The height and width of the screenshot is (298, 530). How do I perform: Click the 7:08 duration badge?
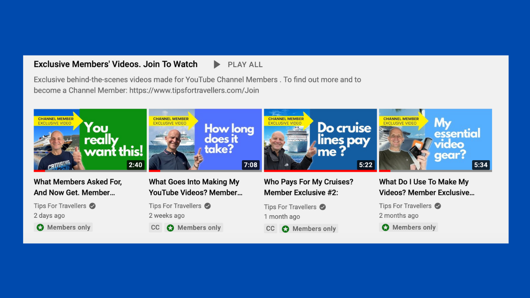click(x=251, y=165)
